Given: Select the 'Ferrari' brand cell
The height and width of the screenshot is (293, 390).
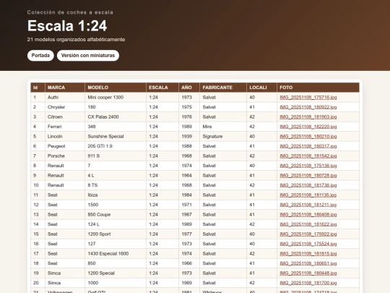Looking at the screenshot, I should pyautogui.click(x=65, y=127).
